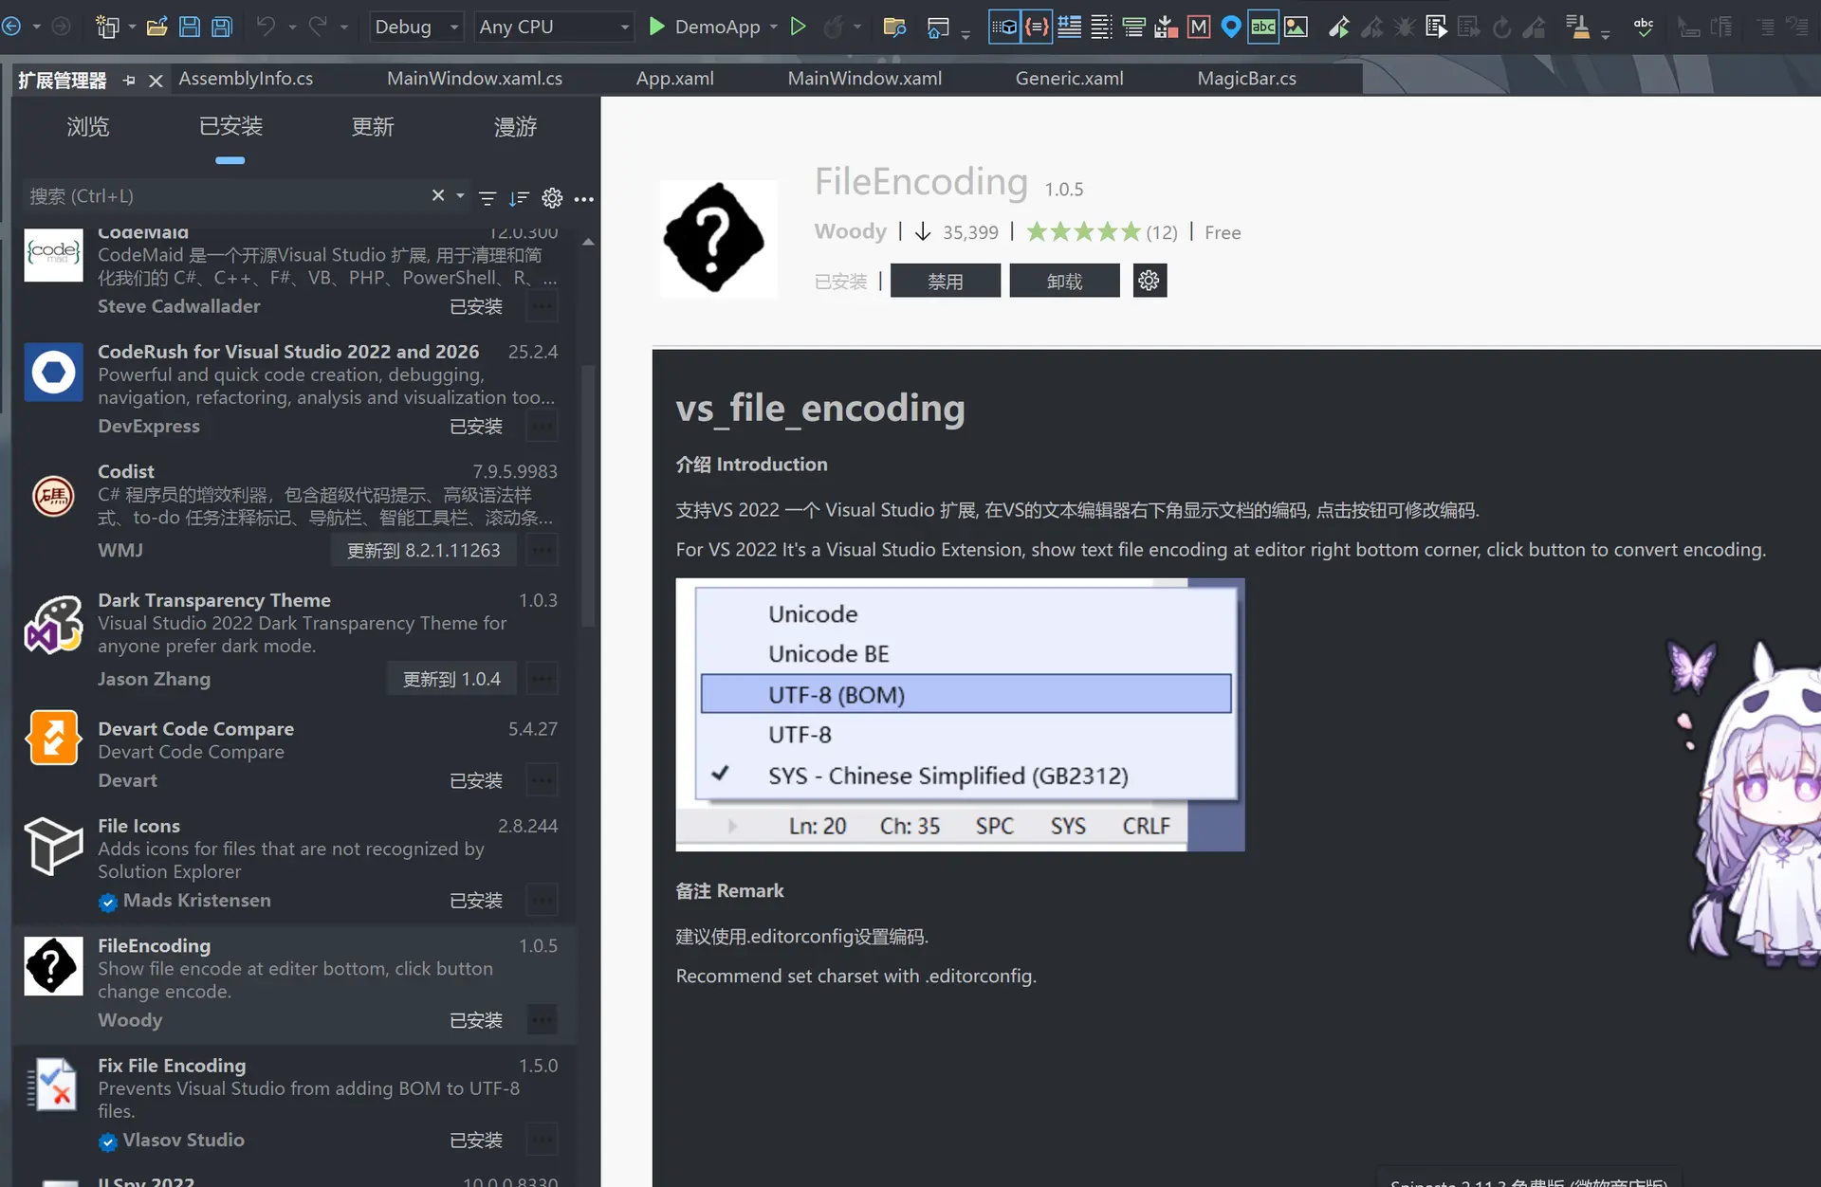This screenshot has height=1187, width=1821.
Task: Open the MagicBar.cs document tab
Action: coord(1246,79)
